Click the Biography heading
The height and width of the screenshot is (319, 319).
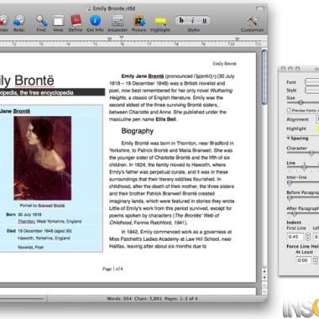click(138, 131)
